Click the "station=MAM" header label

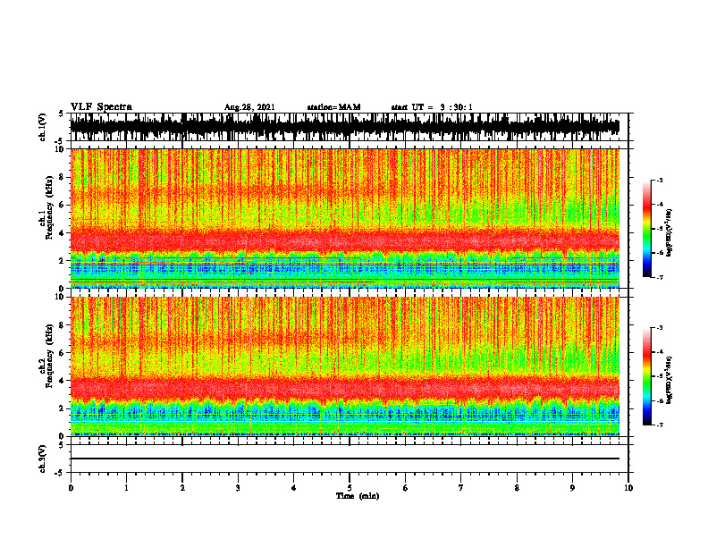pos(334,107)
